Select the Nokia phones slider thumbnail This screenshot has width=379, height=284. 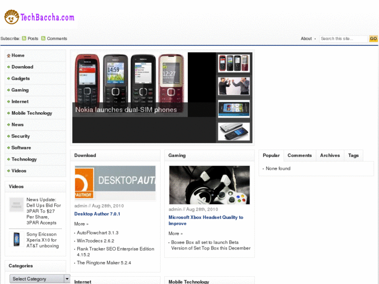[234, 64]
